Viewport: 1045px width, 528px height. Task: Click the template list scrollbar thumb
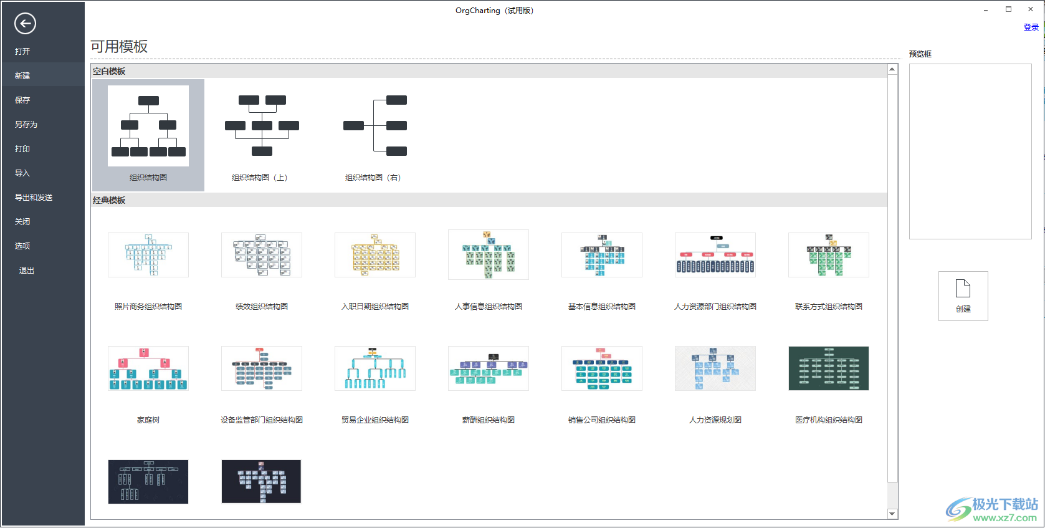[892, 279]
